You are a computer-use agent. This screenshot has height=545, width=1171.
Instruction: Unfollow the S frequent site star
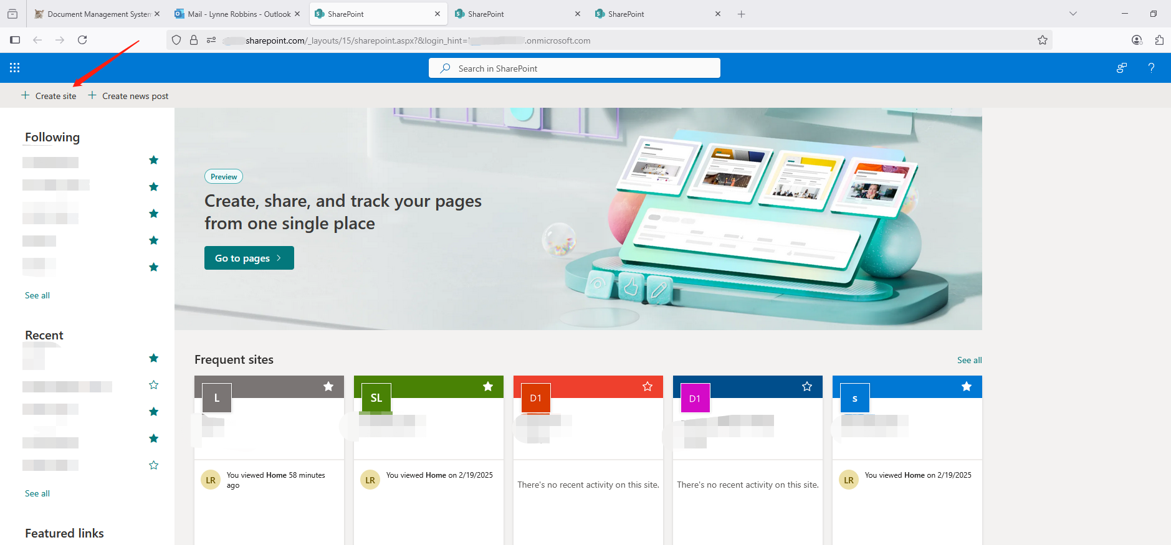click(967, 387)
